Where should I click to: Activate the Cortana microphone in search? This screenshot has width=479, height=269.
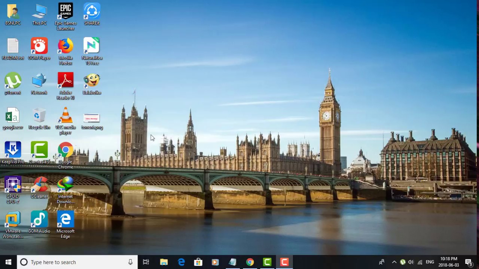pyautogui.click(x=130, y=262)
